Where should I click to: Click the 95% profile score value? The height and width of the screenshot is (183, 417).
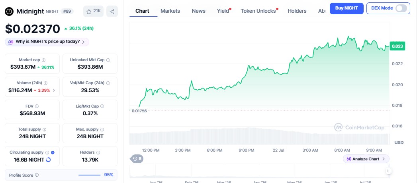(x=109, y=175)
